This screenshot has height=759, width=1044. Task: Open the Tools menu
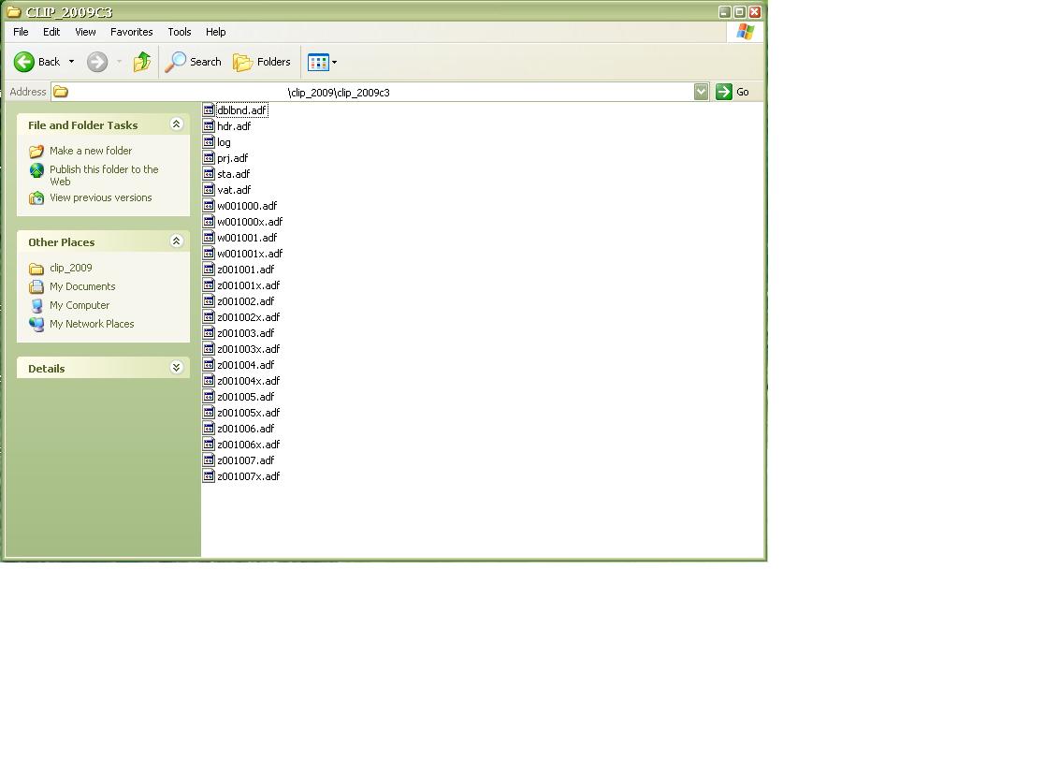[x=179, y=32]
